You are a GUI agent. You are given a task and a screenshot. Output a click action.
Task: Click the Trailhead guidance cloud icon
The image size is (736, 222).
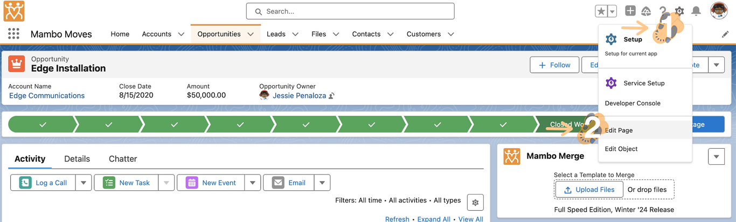(x=646, y=11)
